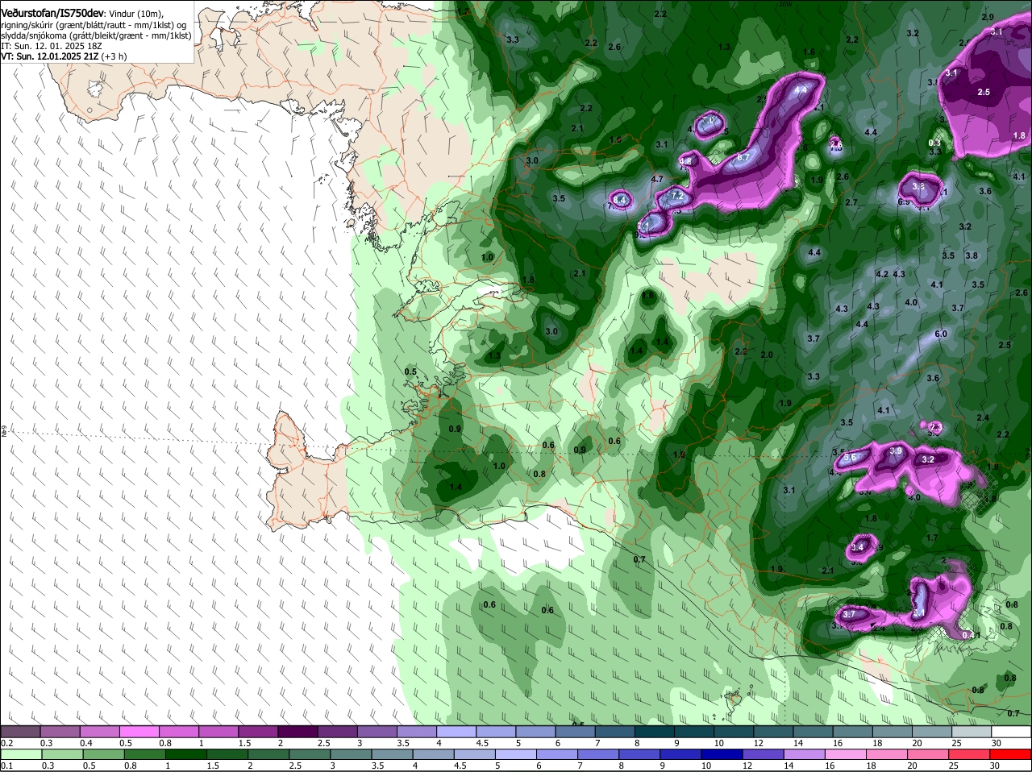Select the 2.4 value on the map
This screenshot has width=1032, height=772.
coord(982,417)
